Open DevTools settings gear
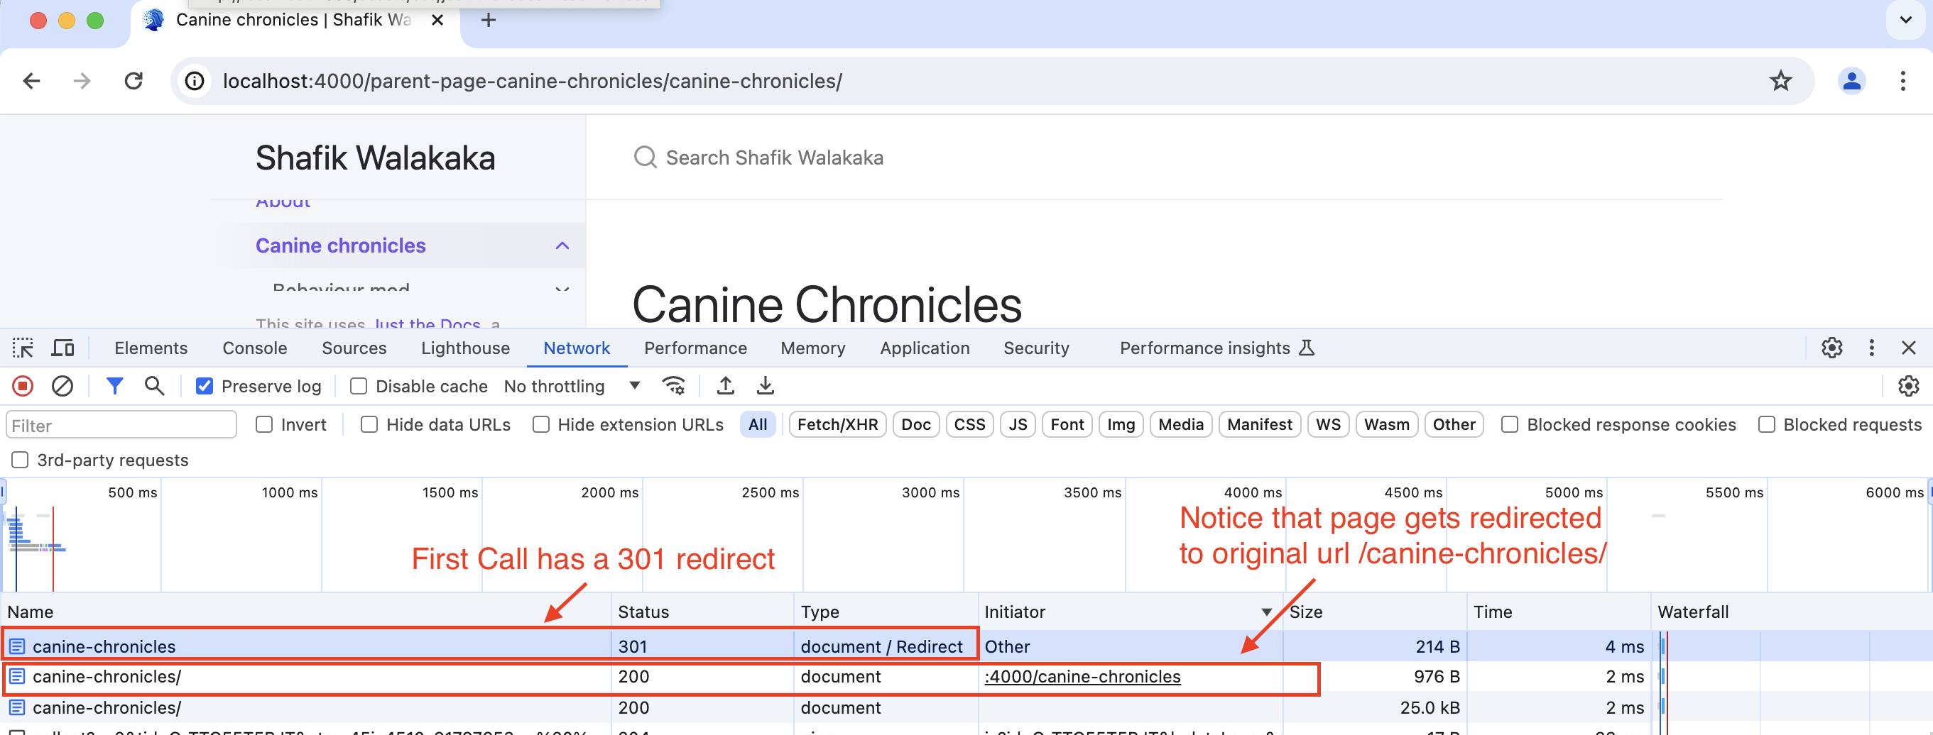Viewport: 1933px width, 735px height. (x=1831, y=348)
